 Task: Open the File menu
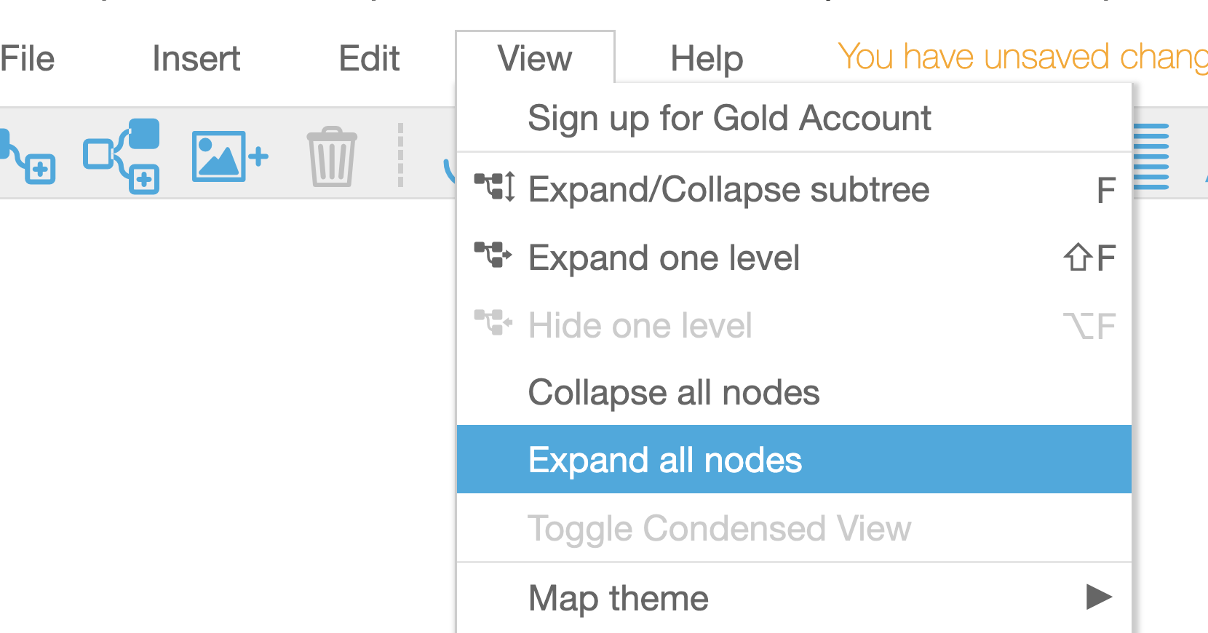27,58
